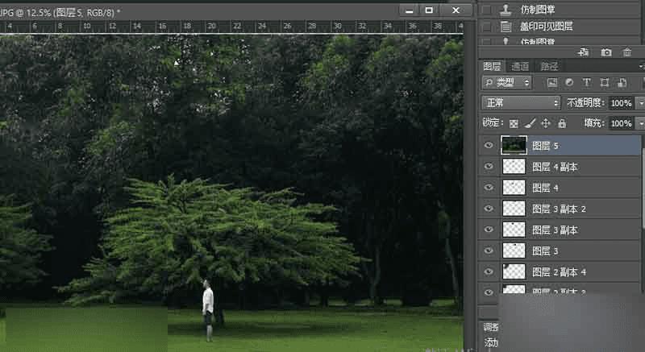The height and width of the screenshot is (352, 645).
Task: Filter layers by shape icon
Action: coord(604,82)
